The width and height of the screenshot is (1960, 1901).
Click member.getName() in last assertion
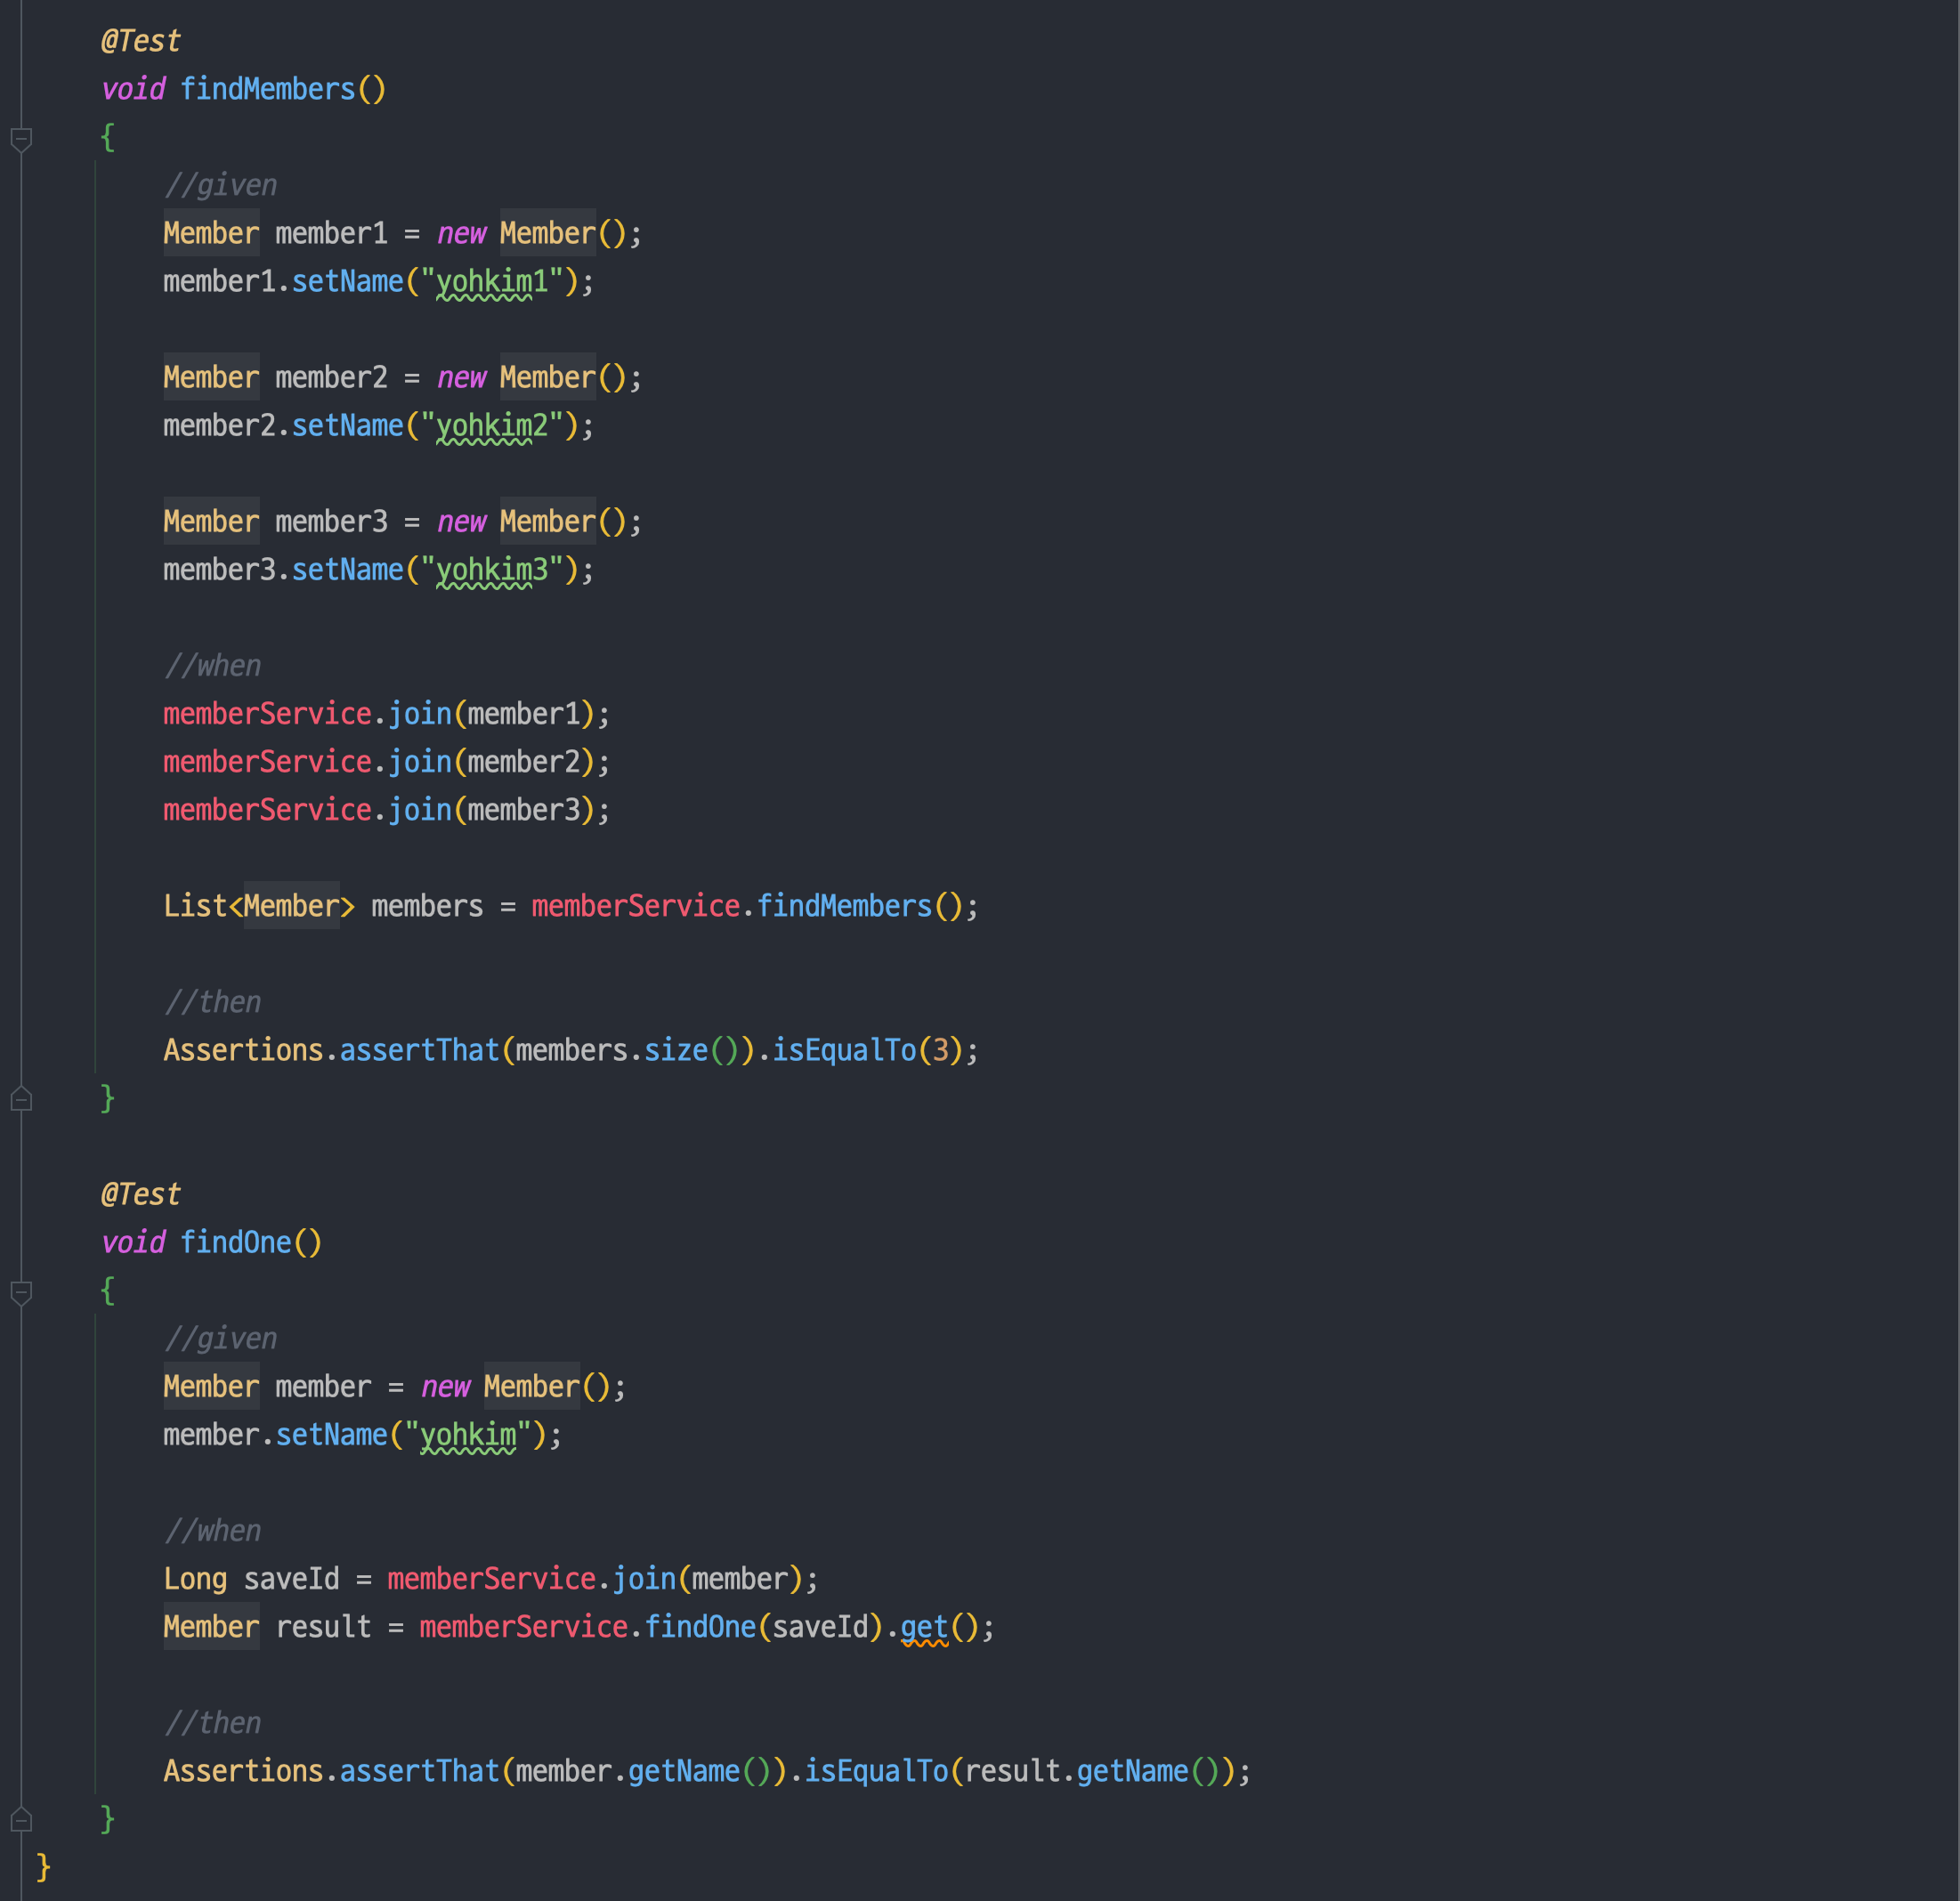coord(643,1772)
